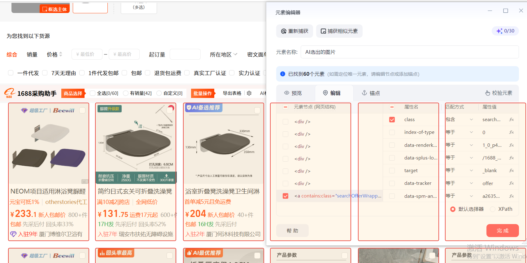
Task: Click the price sort arrows next to 价格
Action: 61,54
